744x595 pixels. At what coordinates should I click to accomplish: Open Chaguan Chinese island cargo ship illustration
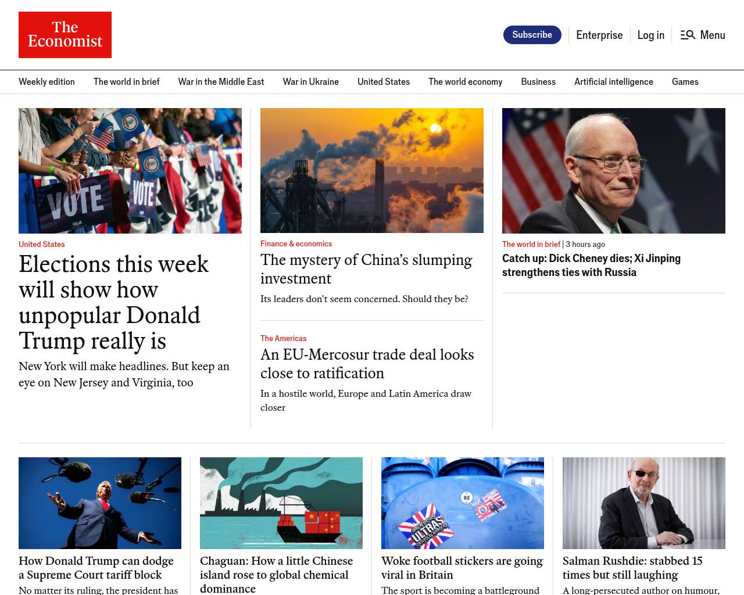(281, 503)
